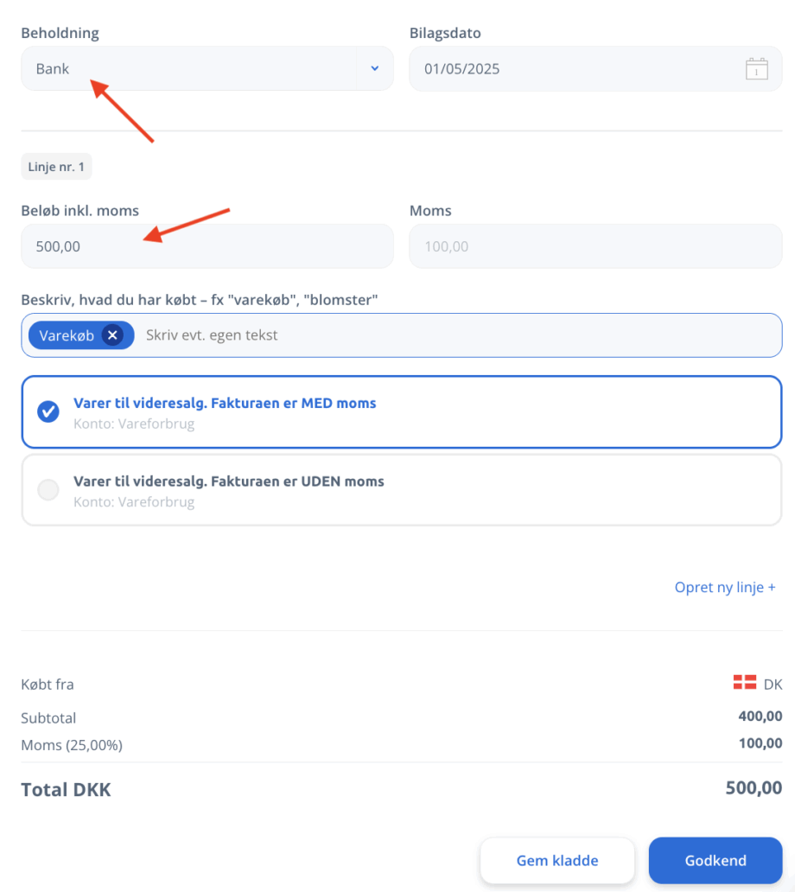Viewport: 795px width, 892px height.
Task: Open the Bank account selection box
Action: pyautogui.click(x=207, y=68)
